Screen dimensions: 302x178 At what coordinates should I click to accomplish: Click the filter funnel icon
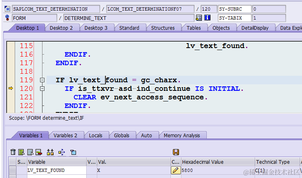[73, 152]
